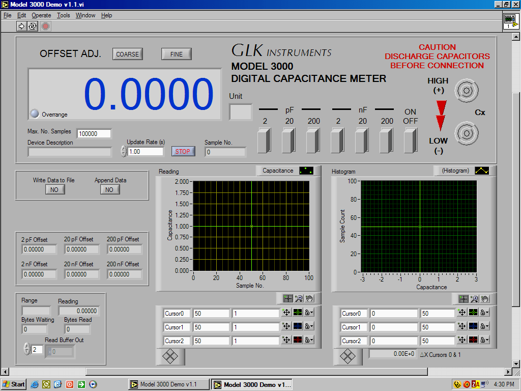The width and height of the screenshot is (521, 391).
Task: Open Internet Explorer from quick launch
Action: pos(35,384)
